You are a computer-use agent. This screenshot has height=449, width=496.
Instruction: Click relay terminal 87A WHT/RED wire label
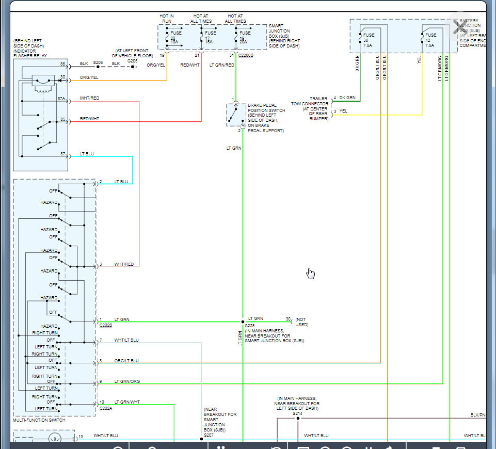coord(89,98)
